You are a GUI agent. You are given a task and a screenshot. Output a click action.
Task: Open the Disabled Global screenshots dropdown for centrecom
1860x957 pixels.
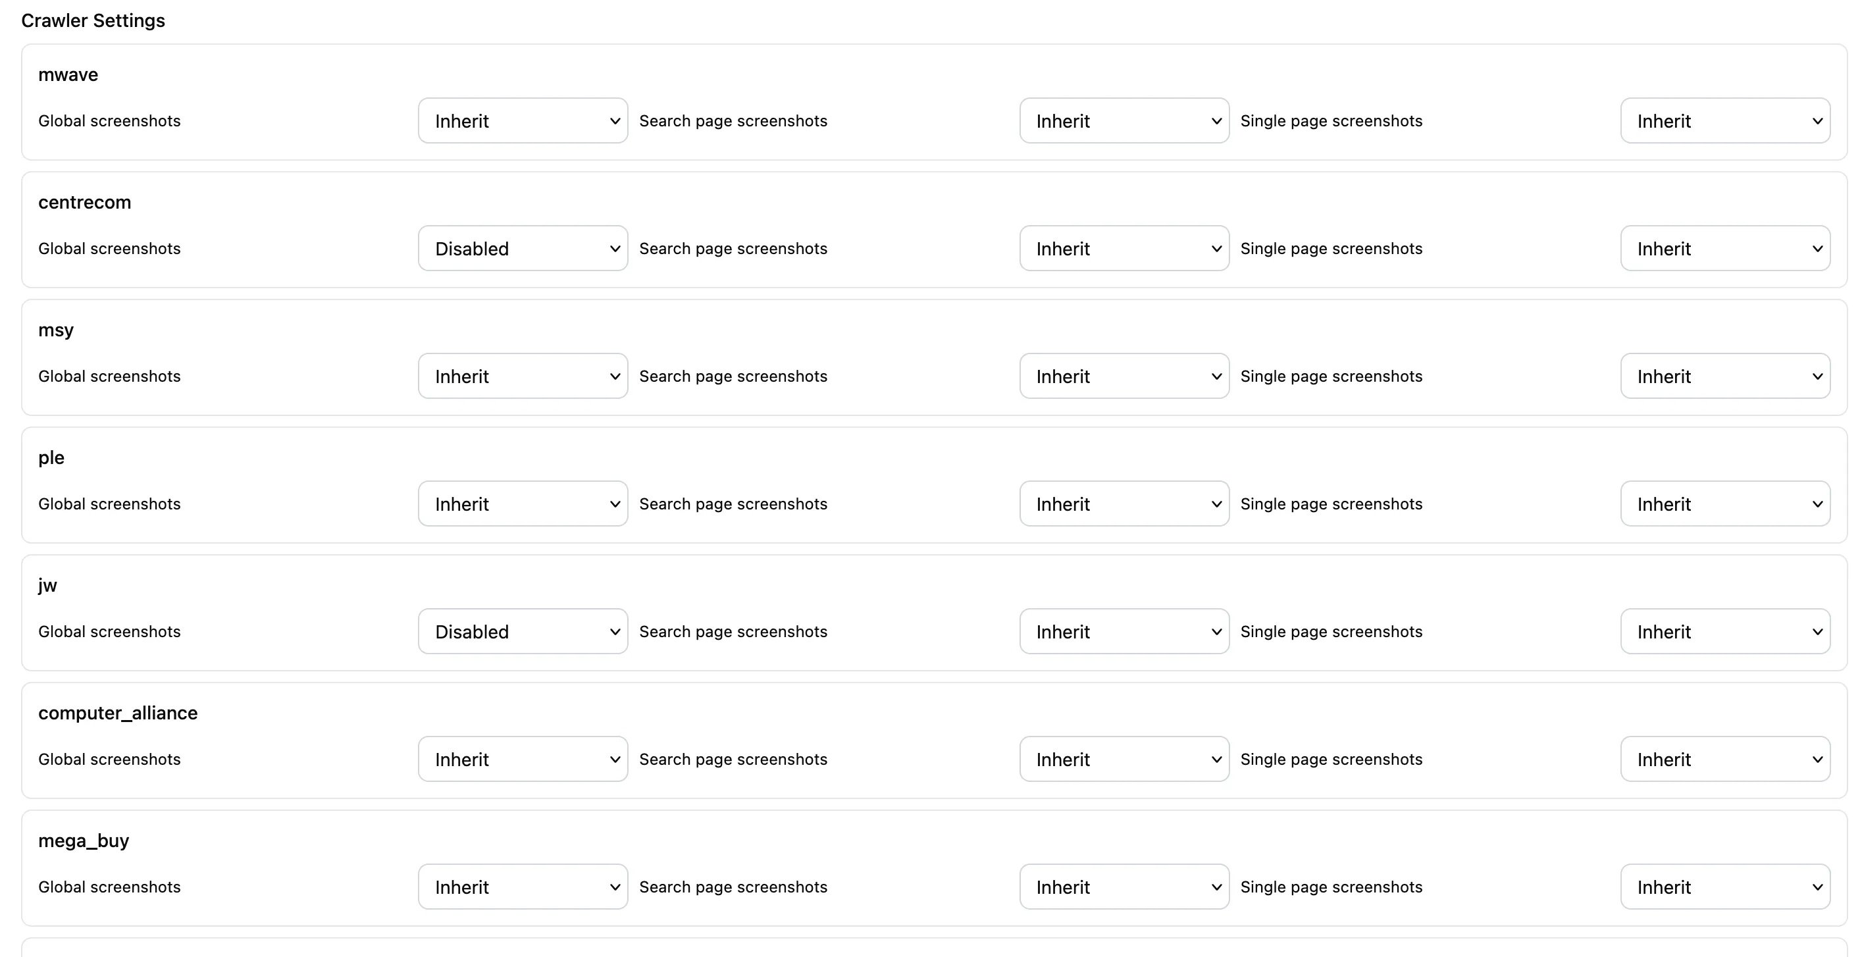[x=522, y=247]
